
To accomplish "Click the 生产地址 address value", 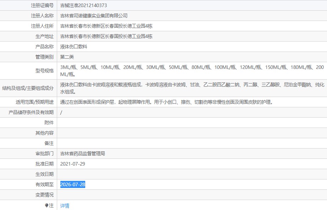I will (x=107, y=36).
